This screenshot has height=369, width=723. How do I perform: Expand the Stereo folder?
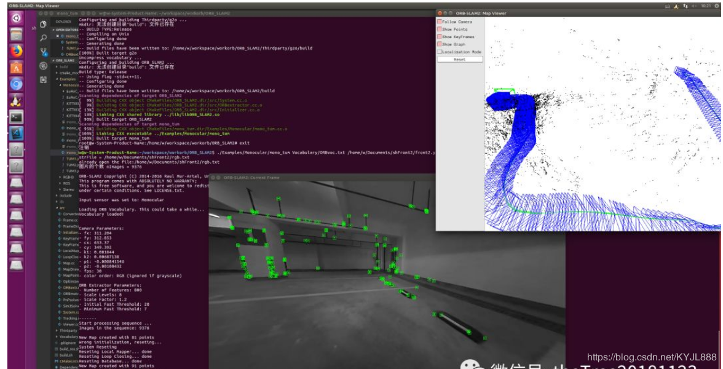tap(68, 189)
